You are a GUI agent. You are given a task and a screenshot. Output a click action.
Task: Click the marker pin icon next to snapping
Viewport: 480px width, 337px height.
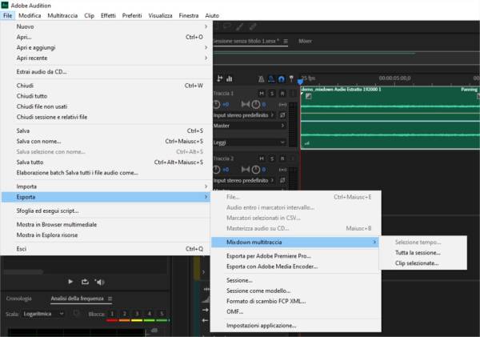(x=291, y=78)
